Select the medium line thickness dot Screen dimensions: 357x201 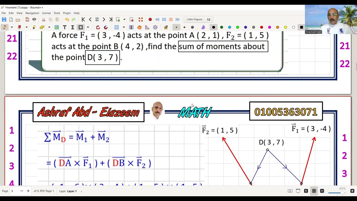(184, 27)
